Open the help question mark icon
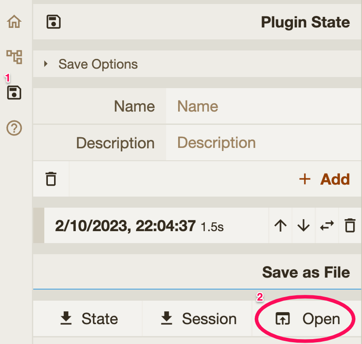362x344 pixels. (x=14, y=128)
